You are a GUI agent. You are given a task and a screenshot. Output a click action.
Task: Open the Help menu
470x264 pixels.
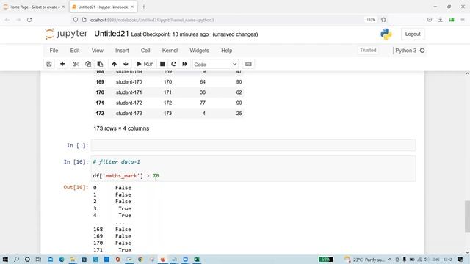(227, 51)
